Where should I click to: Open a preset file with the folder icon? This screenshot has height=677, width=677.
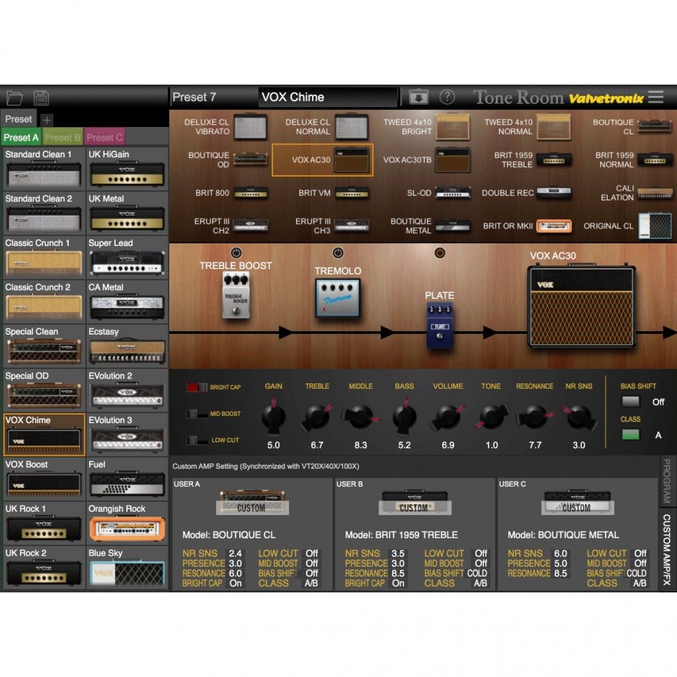pos(15,98)
